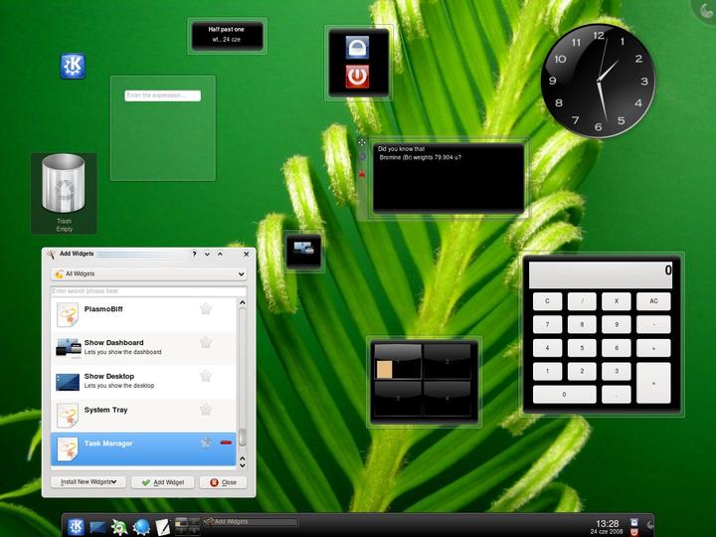Viewport: 716px width, 537px height.
Task: Select the Show Desktop list entry
Action: click(143, 381)
